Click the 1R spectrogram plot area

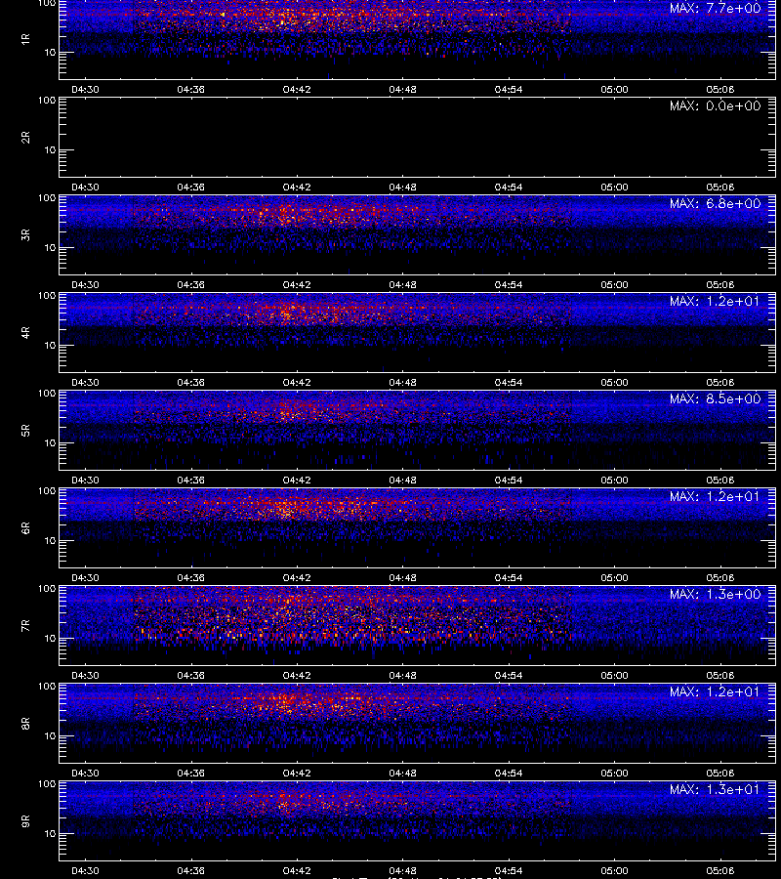(x=417, y=39)
